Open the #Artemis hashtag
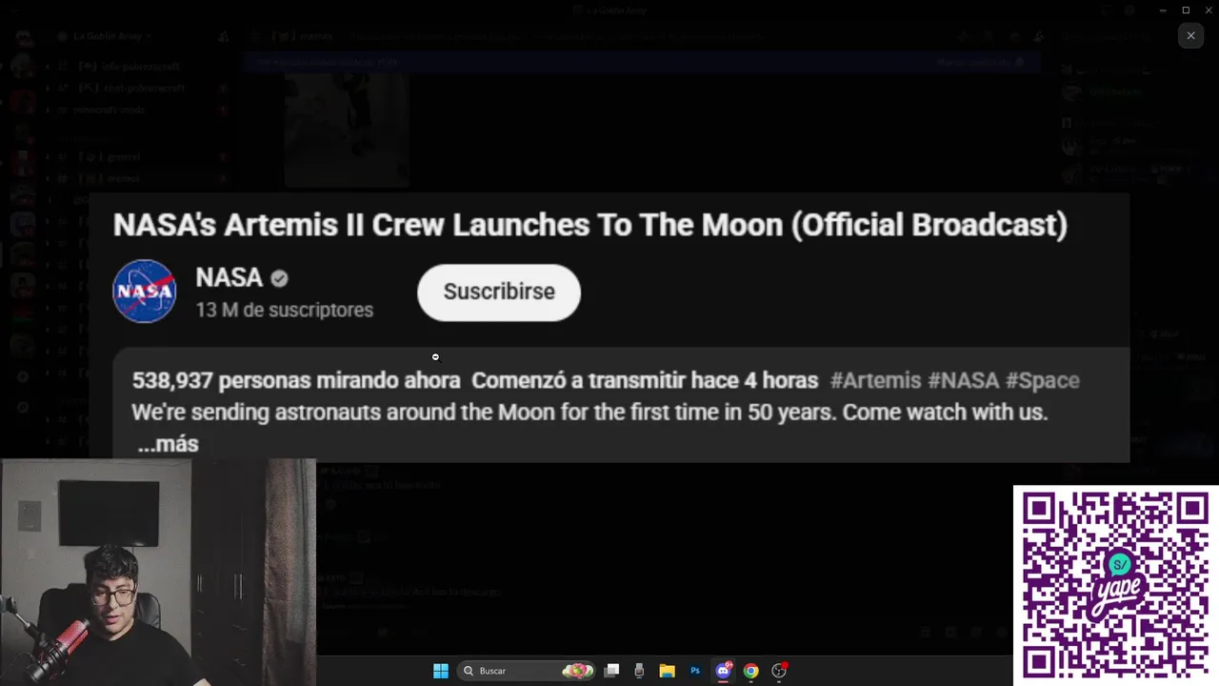 (875, 380)
